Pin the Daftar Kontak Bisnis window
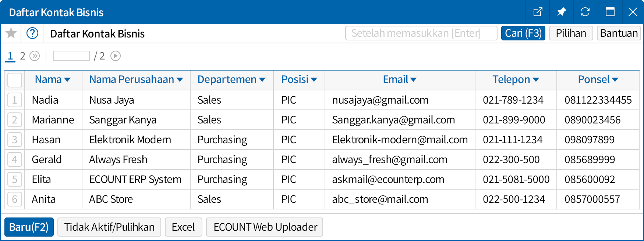 point(561,12)
